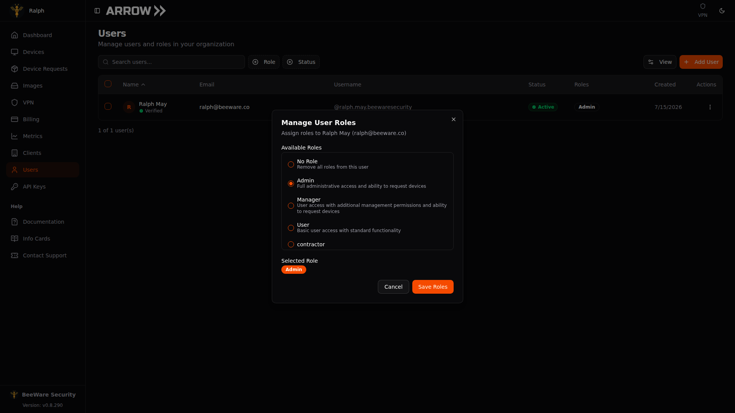Sort by the Name column header
This screenshot has width=735, height=413.
(x=134, y=85)
